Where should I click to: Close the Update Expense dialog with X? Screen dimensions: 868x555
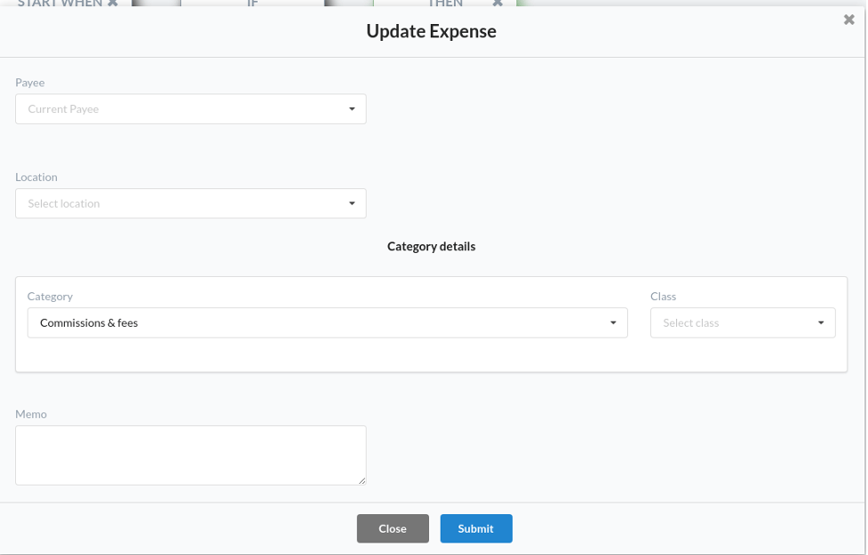tap(848, 20)
